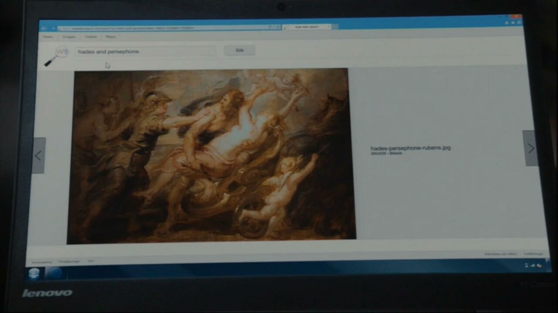Open the settings link at bottom right
Screen dimensions: 558x313
533,253
